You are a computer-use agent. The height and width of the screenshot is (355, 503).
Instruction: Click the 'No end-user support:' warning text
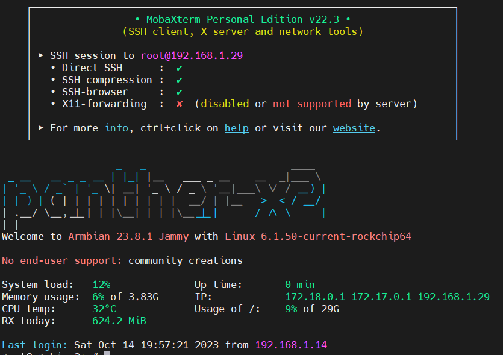point(62,260)
